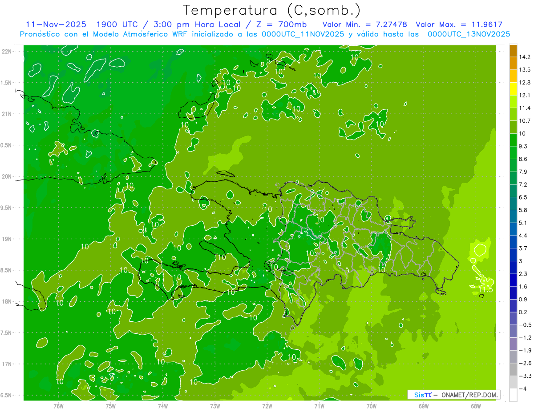The image size is (534, 412).
Task: Click the dark blue legend band between 1.6 and 2.3
Action: click(513, 280)
